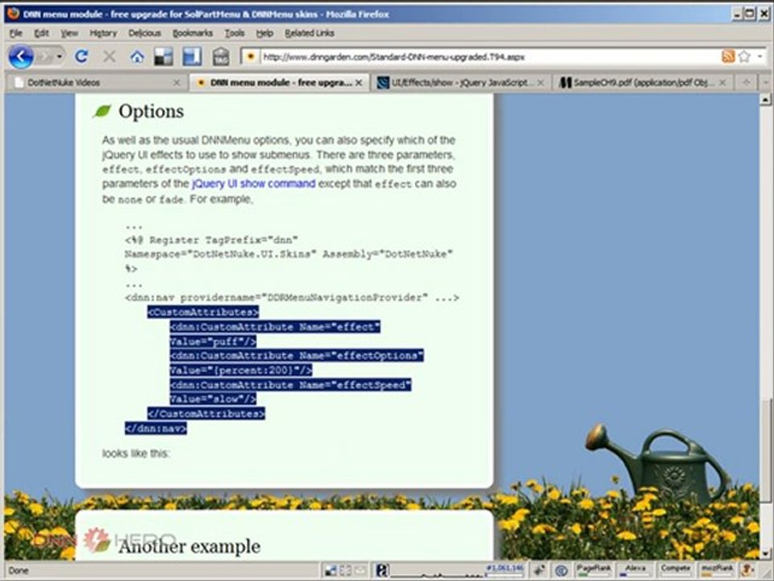Viewport: 774px width, 581px height.
Task: Click the site favicon in the address bar
Action: point(250,56)
